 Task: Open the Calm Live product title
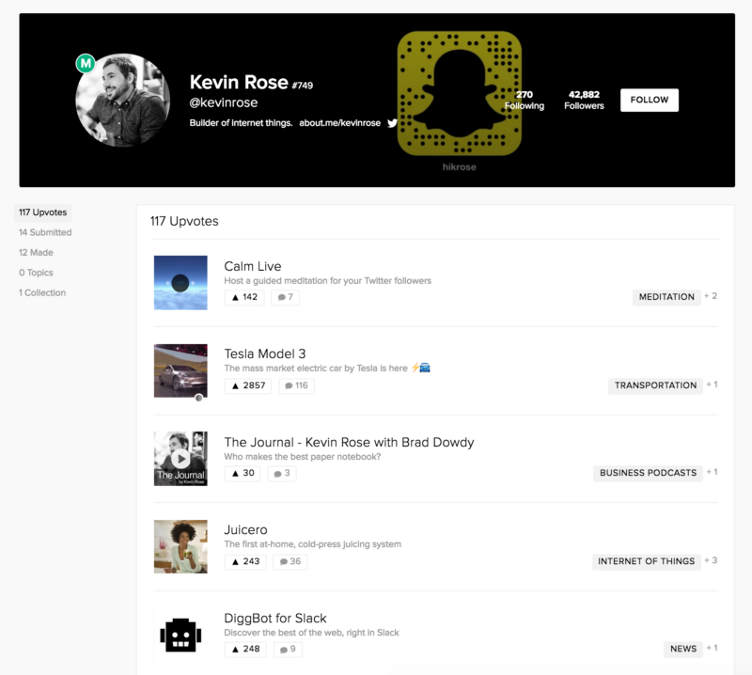tap(253, 266)
